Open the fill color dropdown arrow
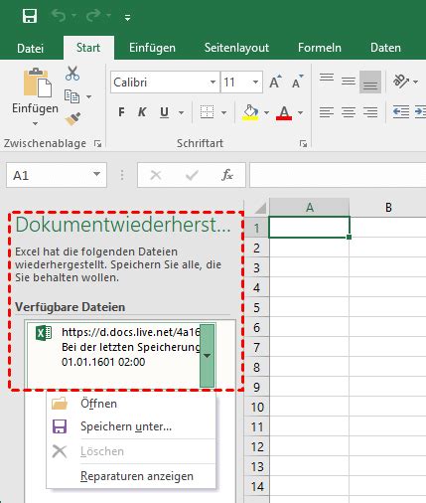 pyautogui.click(x=267, y=112)
